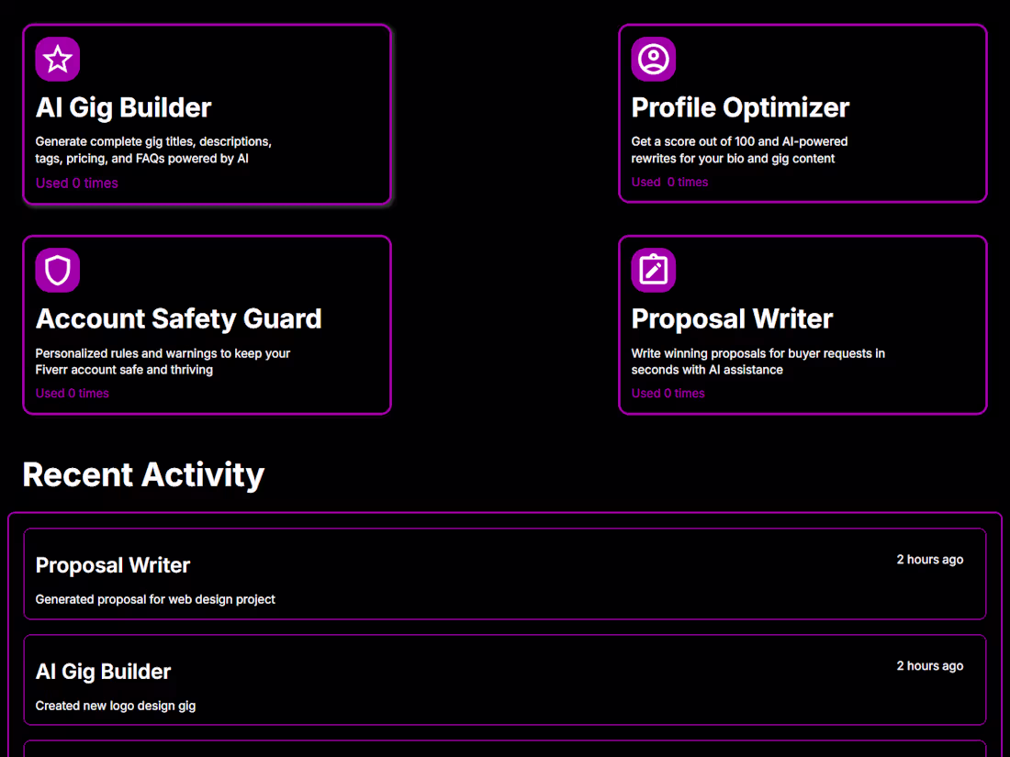Open the AI Gig Builder card heading

point(123,107)
